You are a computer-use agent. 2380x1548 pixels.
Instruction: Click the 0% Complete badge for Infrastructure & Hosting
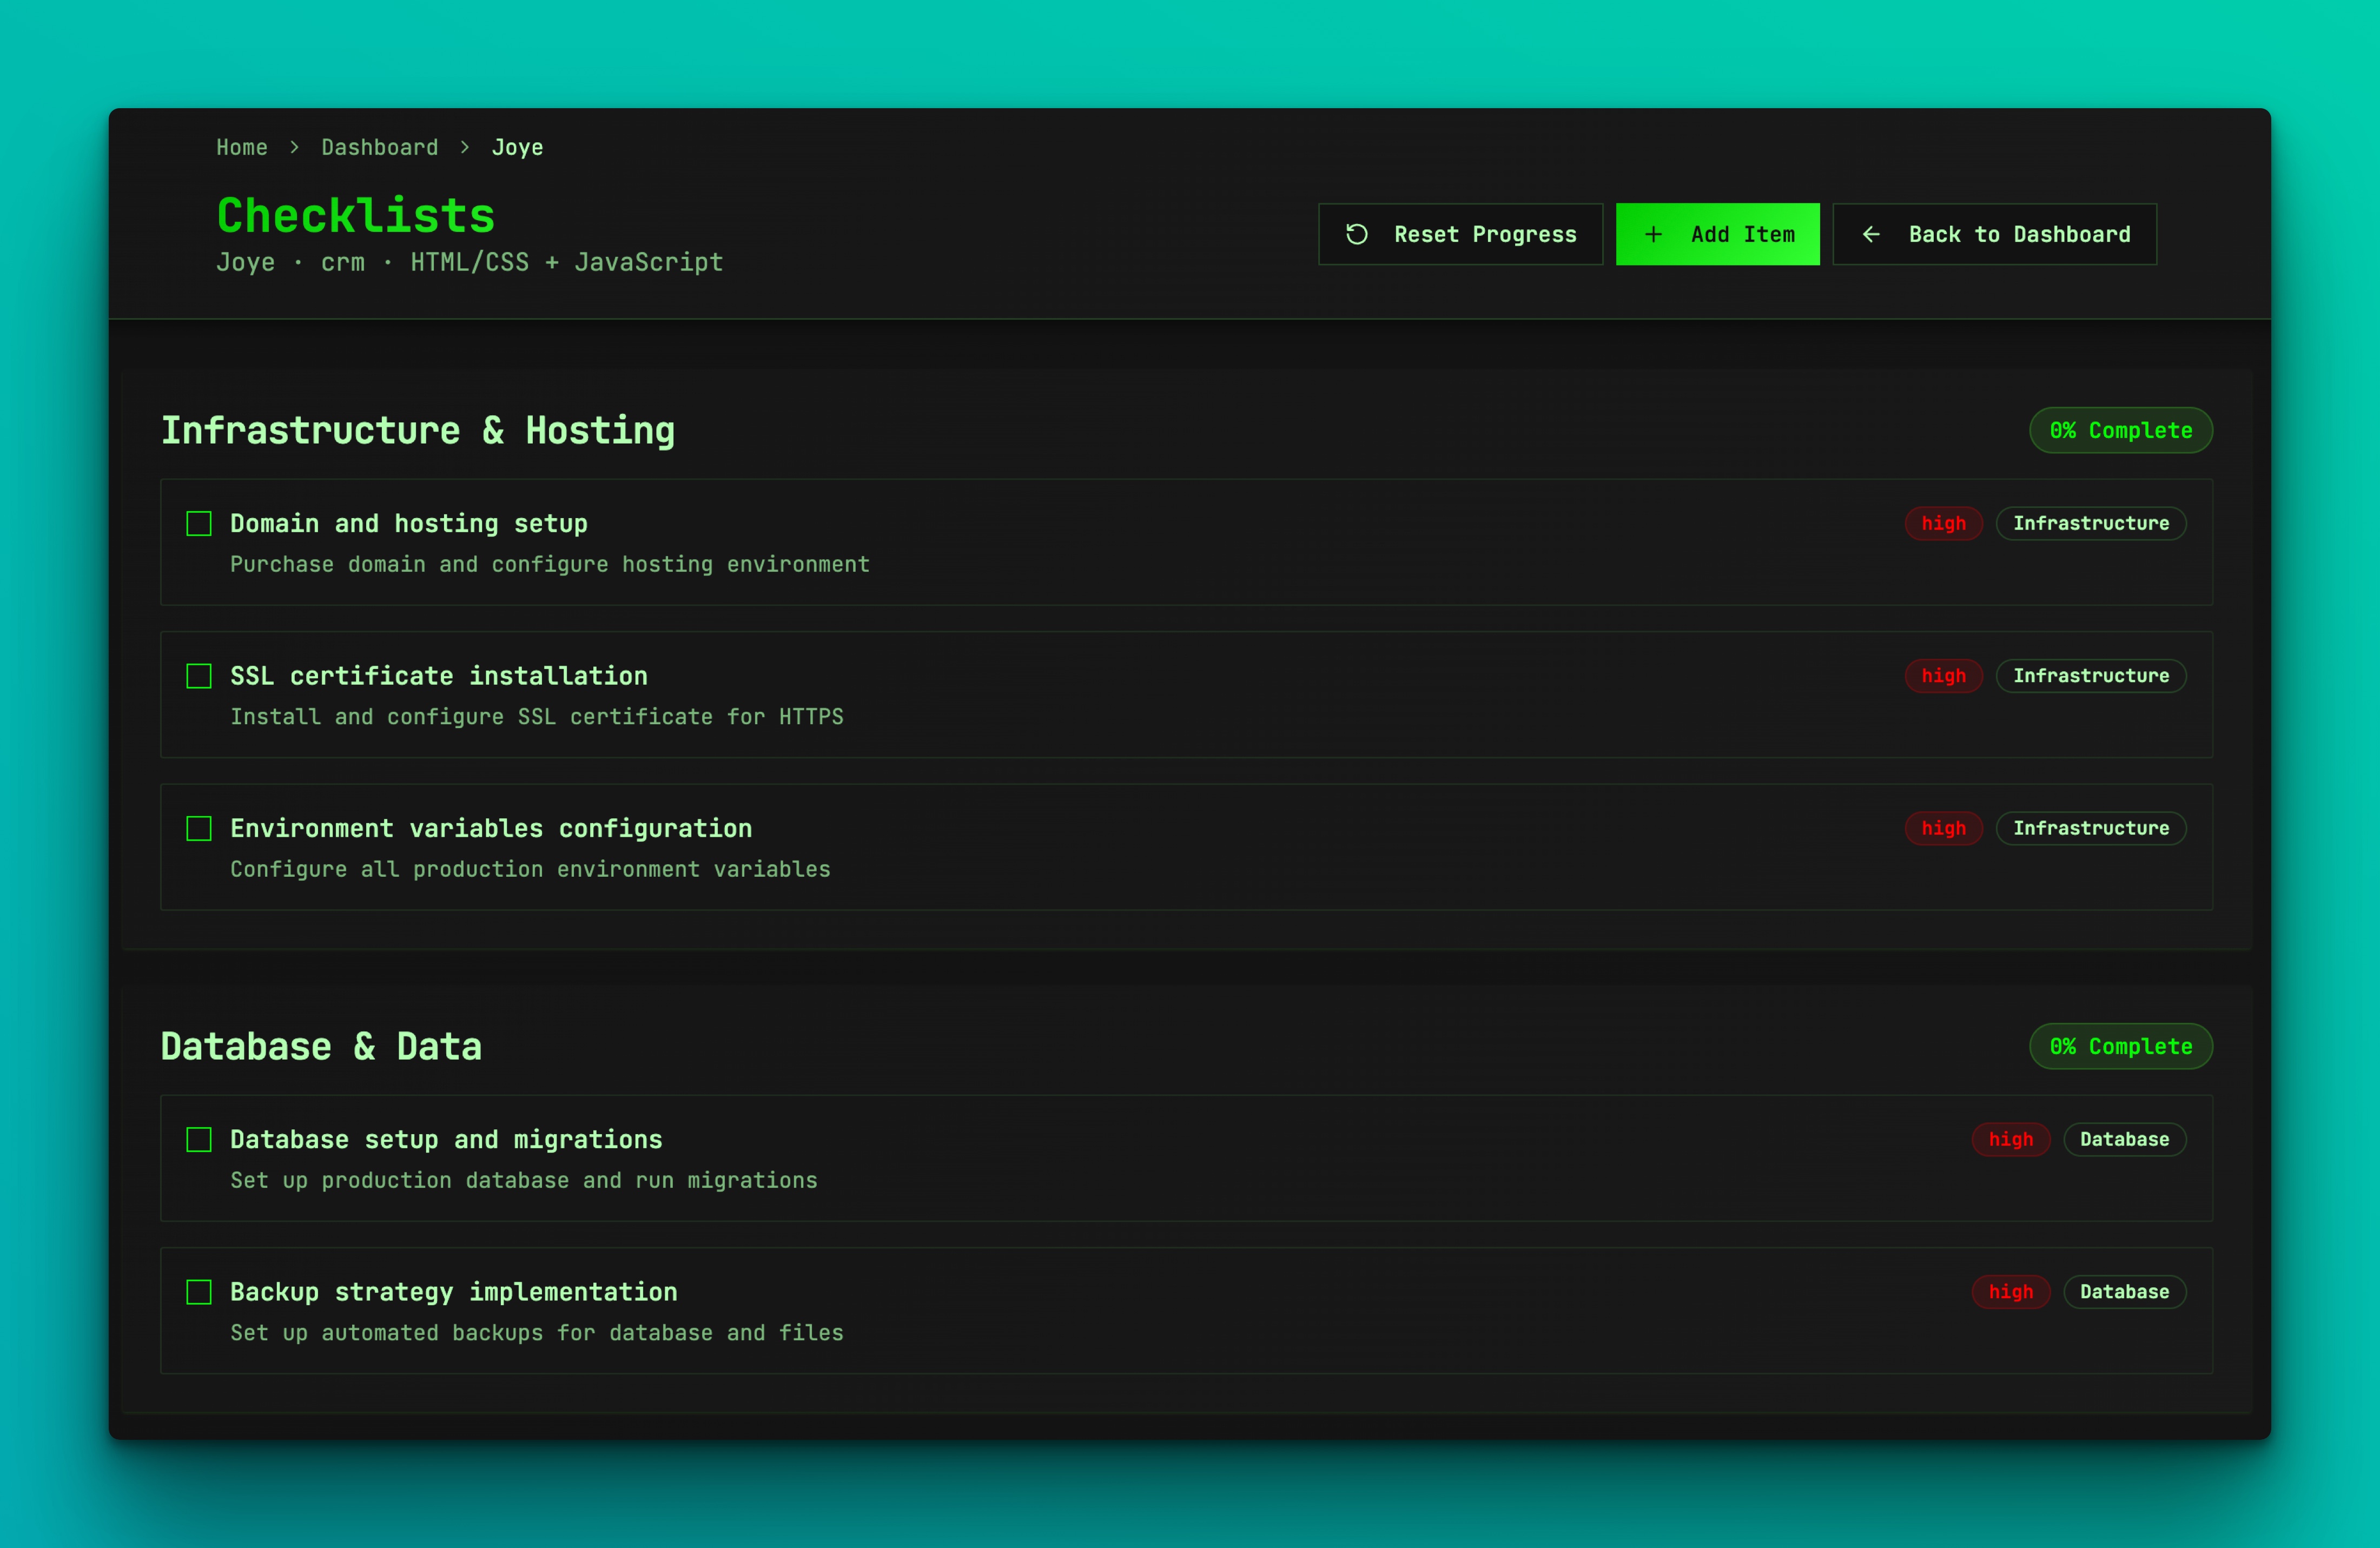(2121, 430)
